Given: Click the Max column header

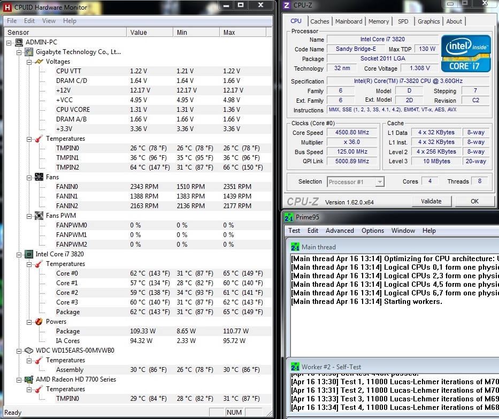Looking at the screenshot, I should (x=242, y=33).
